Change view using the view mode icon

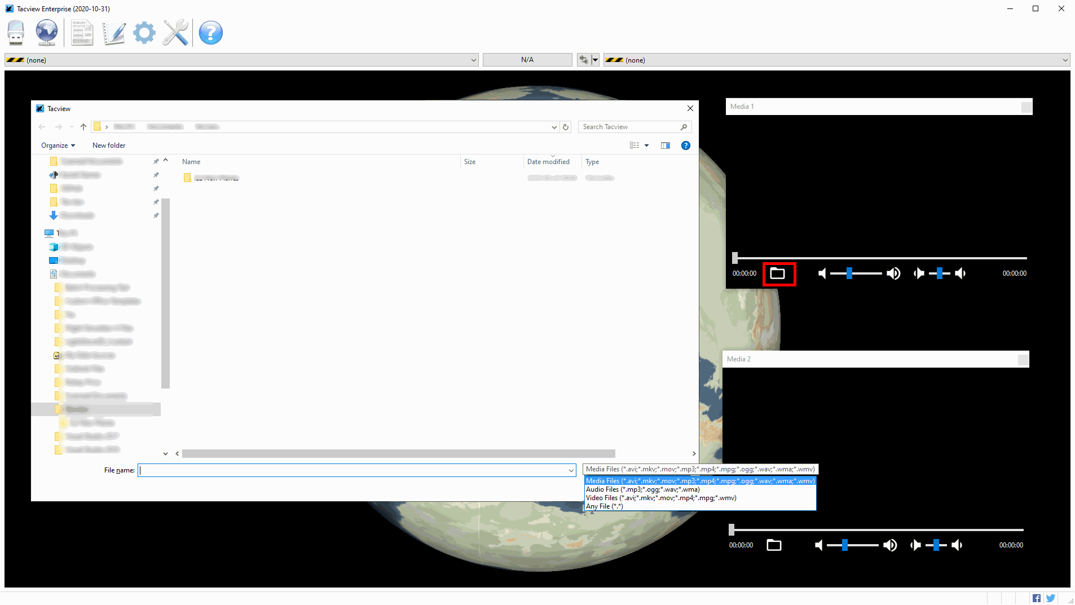[635, 145]
